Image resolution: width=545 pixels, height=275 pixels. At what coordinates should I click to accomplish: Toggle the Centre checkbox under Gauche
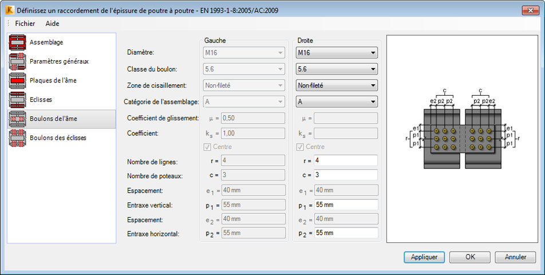[207, 147]
